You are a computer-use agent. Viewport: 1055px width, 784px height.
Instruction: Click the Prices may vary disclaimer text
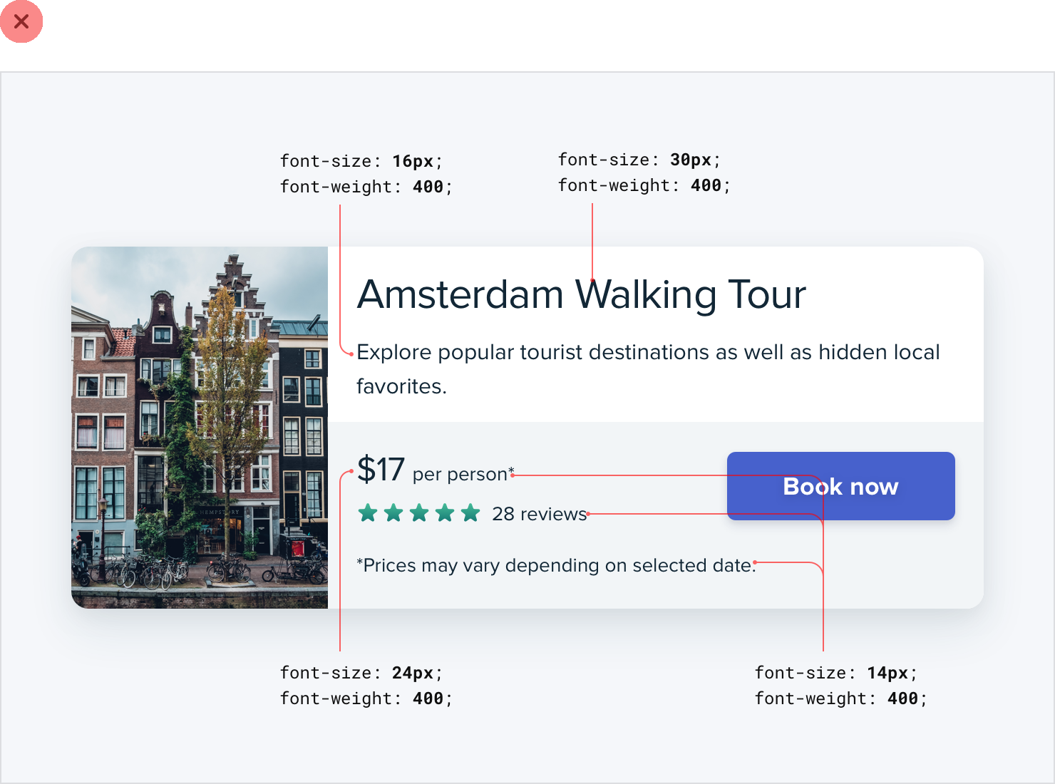tap(556, 565)
